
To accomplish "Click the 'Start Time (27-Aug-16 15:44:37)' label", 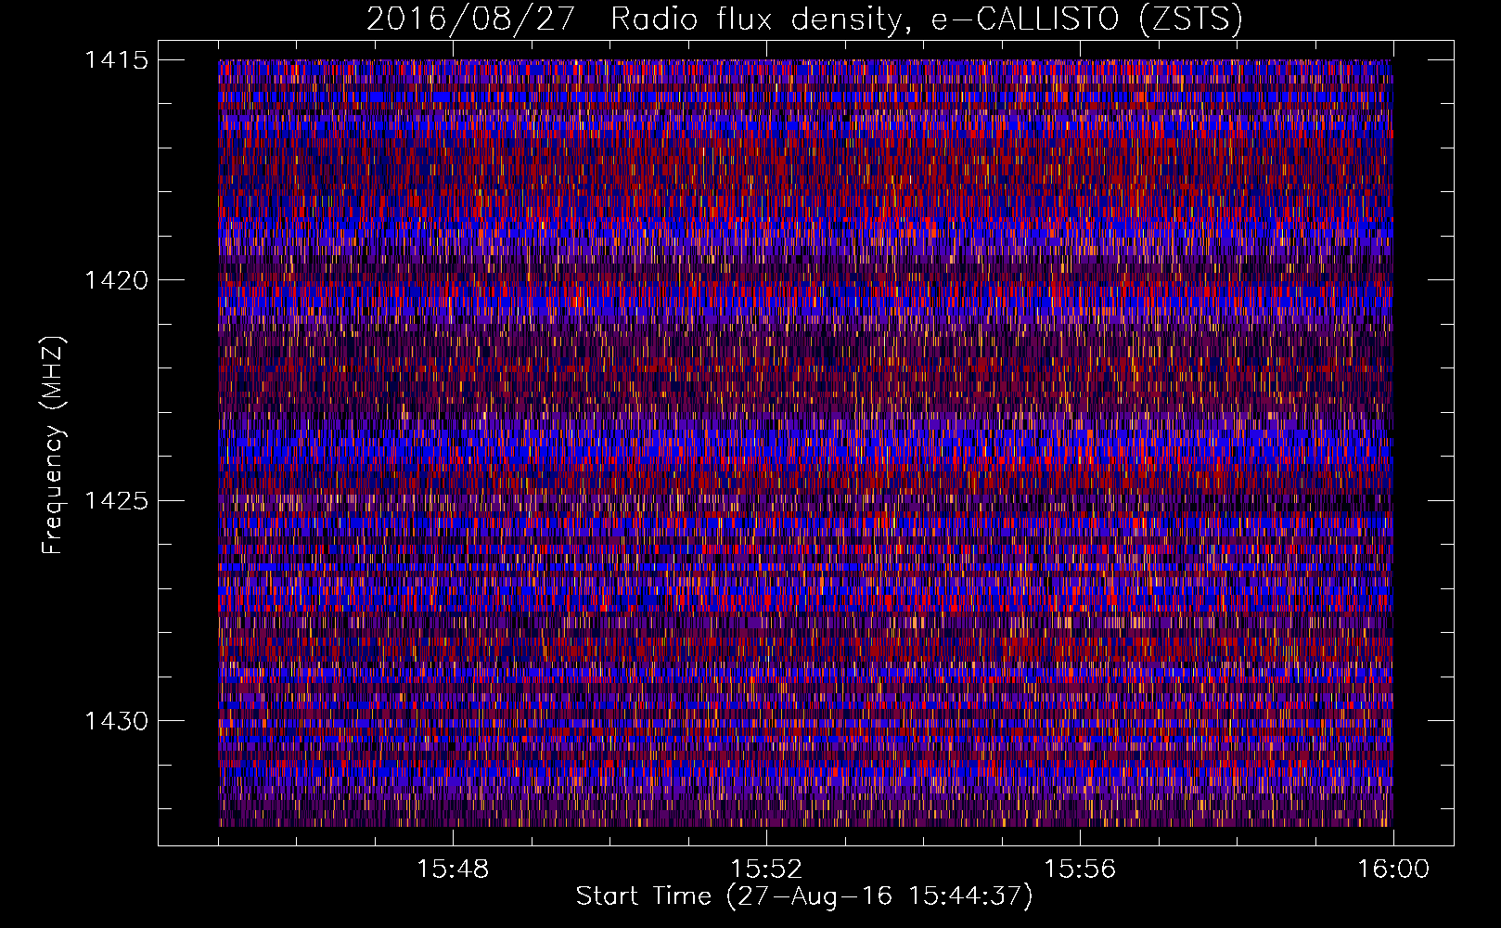I will tap(804, 896).
